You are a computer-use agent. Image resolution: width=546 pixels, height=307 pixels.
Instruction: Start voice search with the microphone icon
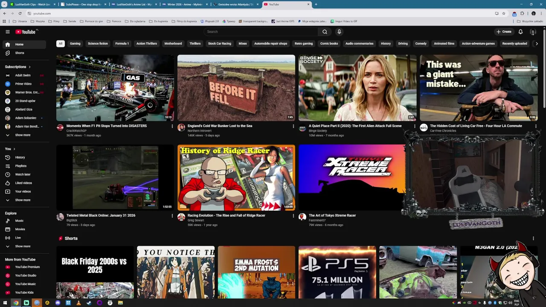tap(339, 32)
